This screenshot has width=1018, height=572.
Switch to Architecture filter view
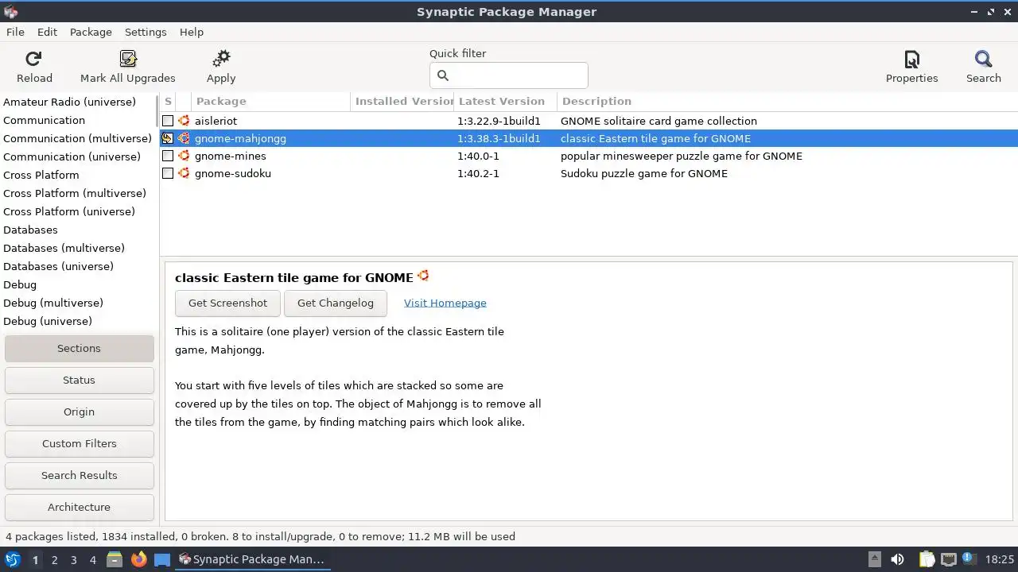[x=79, y=507]
